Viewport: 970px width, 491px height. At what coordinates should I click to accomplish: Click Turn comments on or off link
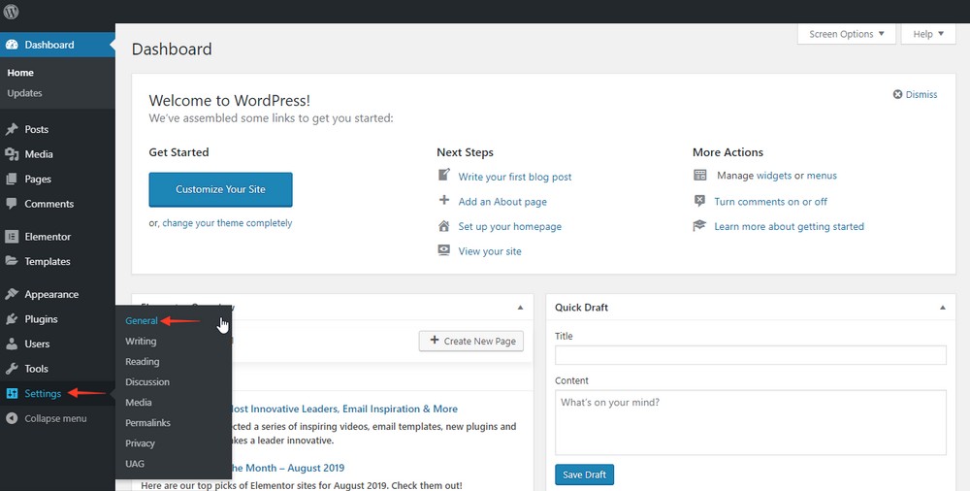point(770,201)
